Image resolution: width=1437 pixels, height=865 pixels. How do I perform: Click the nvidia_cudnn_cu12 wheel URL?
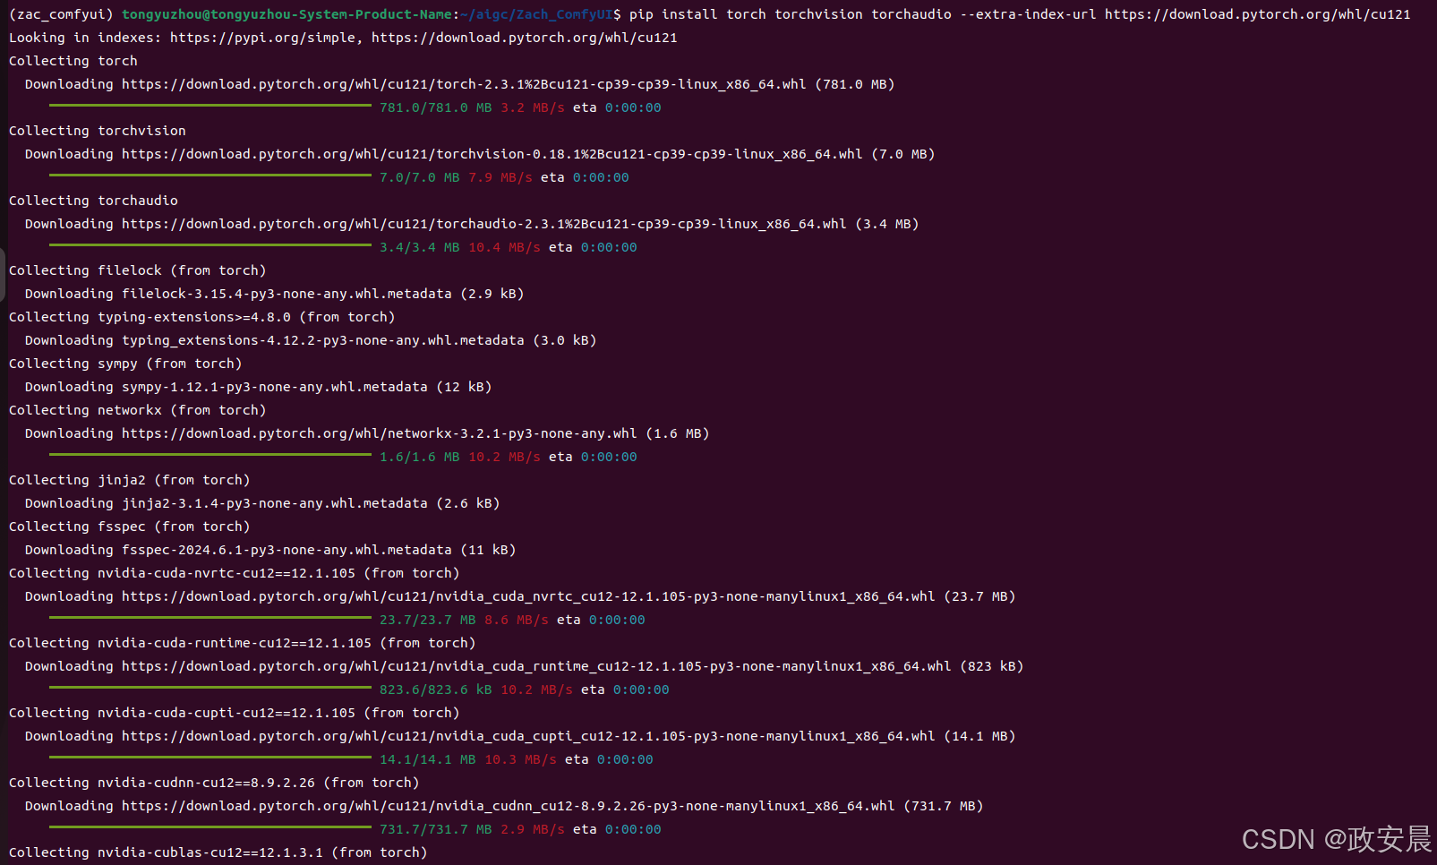[x=509, y=806]
